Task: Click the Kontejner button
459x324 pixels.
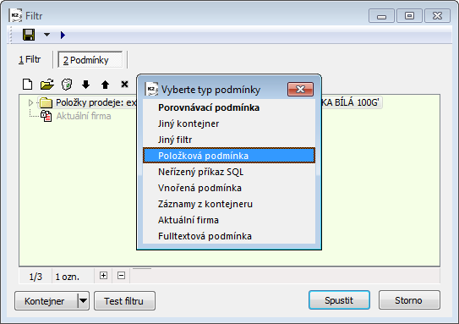Action: [45, 301]
